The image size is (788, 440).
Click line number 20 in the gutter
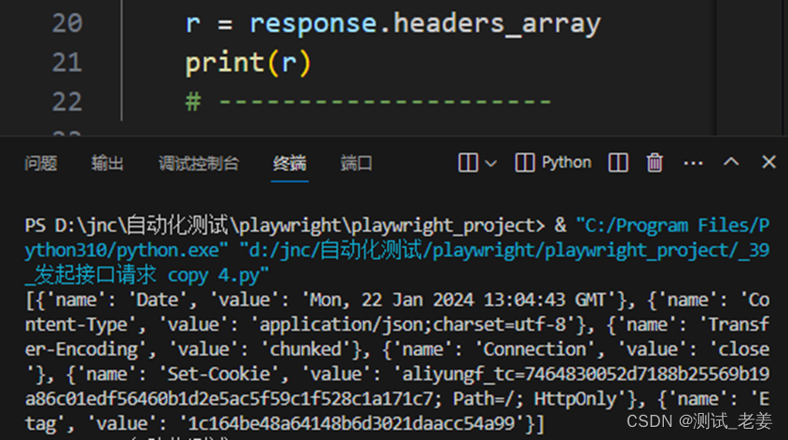click(67, 23)
